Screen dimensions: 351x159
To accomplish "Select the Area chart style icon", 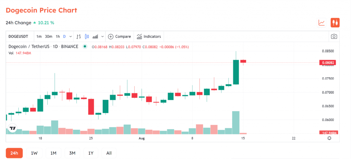I will pyautogui.click(x=95, y=36).
